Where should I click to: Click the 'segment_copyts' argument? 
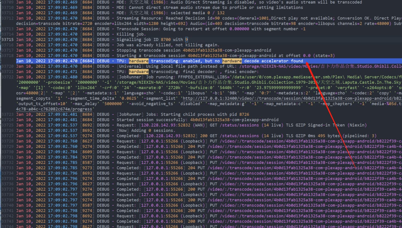pos(33,98)
